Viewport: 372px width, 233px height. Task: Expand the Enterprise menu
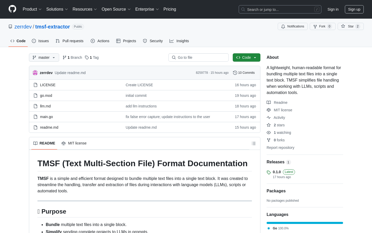click(147, 9)
